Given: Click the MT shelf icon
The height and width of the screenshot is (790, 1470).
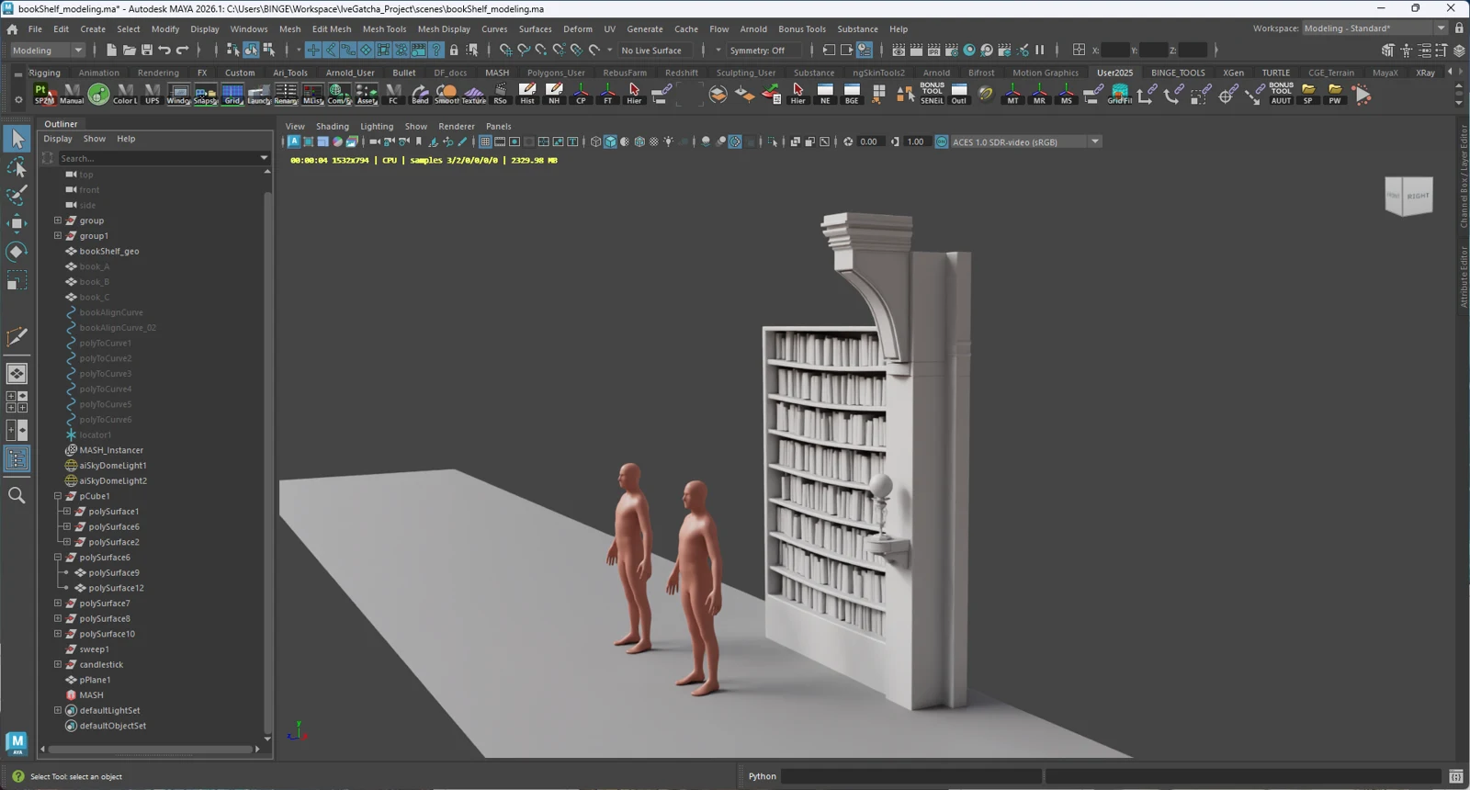Looking at the screenshot, I should click(x=1012, y=94).
